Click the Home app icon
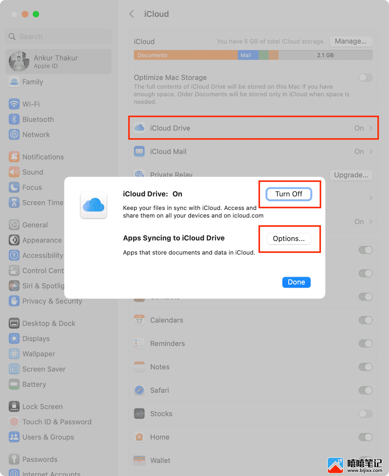The image size is (389, 476). 139,437
